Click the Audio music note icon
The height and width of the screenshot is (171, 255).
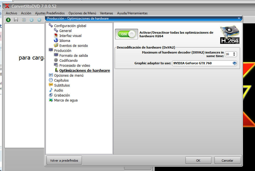[51, 90]
